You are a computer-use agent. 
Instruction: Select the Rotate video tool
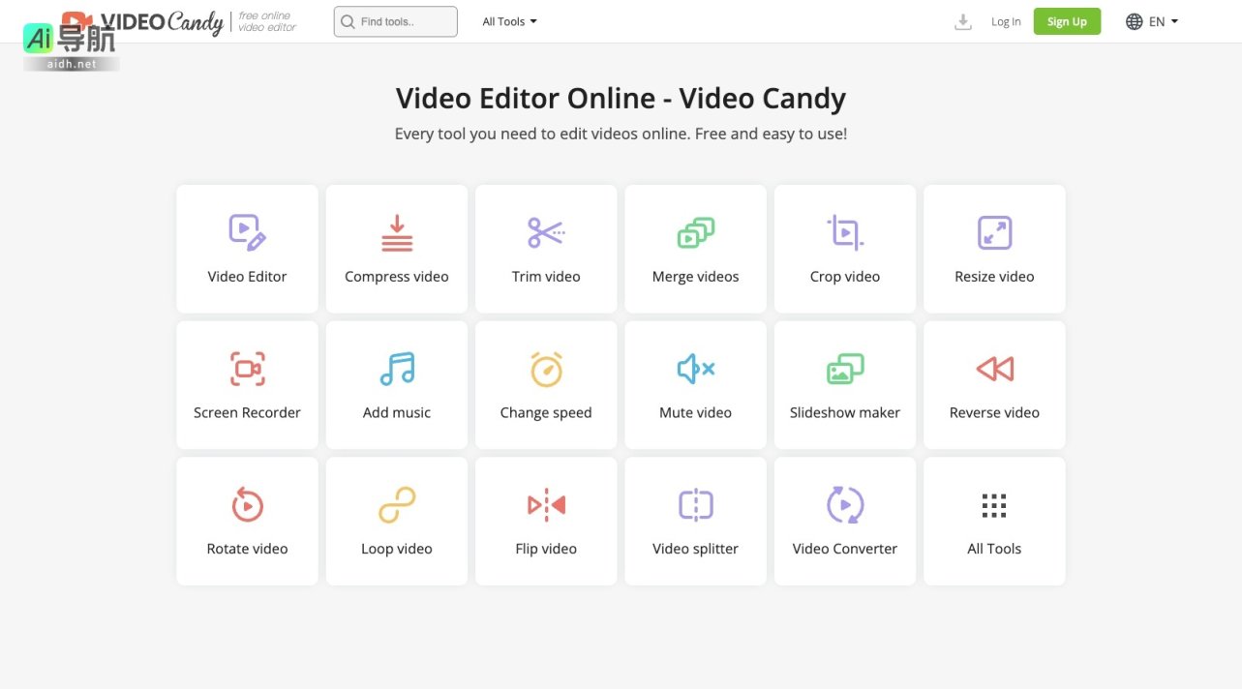247,521
